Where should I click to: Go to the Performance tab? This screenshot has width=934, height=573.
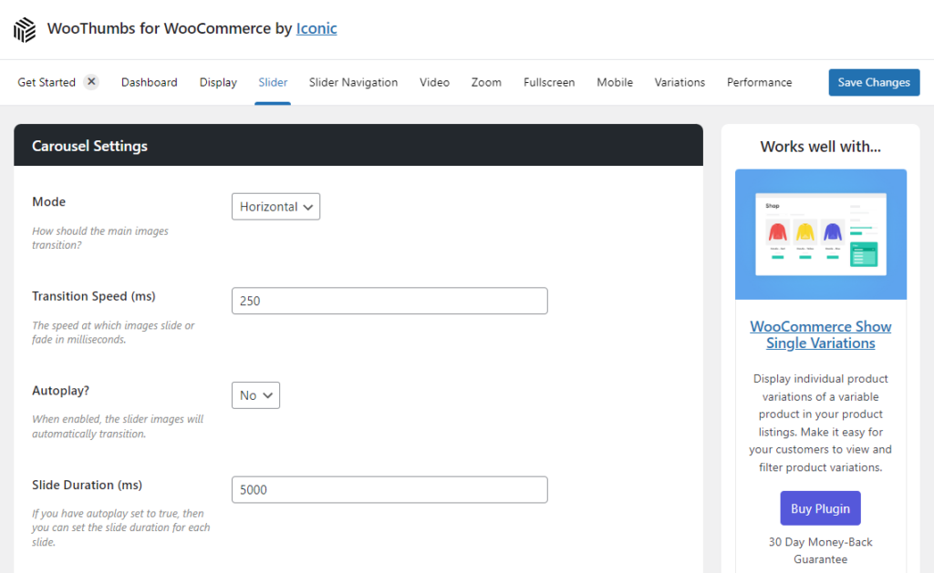tap(759, 82)
